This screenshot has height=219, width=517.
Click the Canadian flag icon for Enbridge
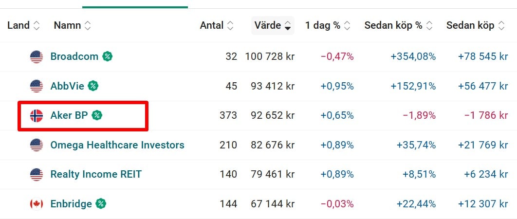37,204
